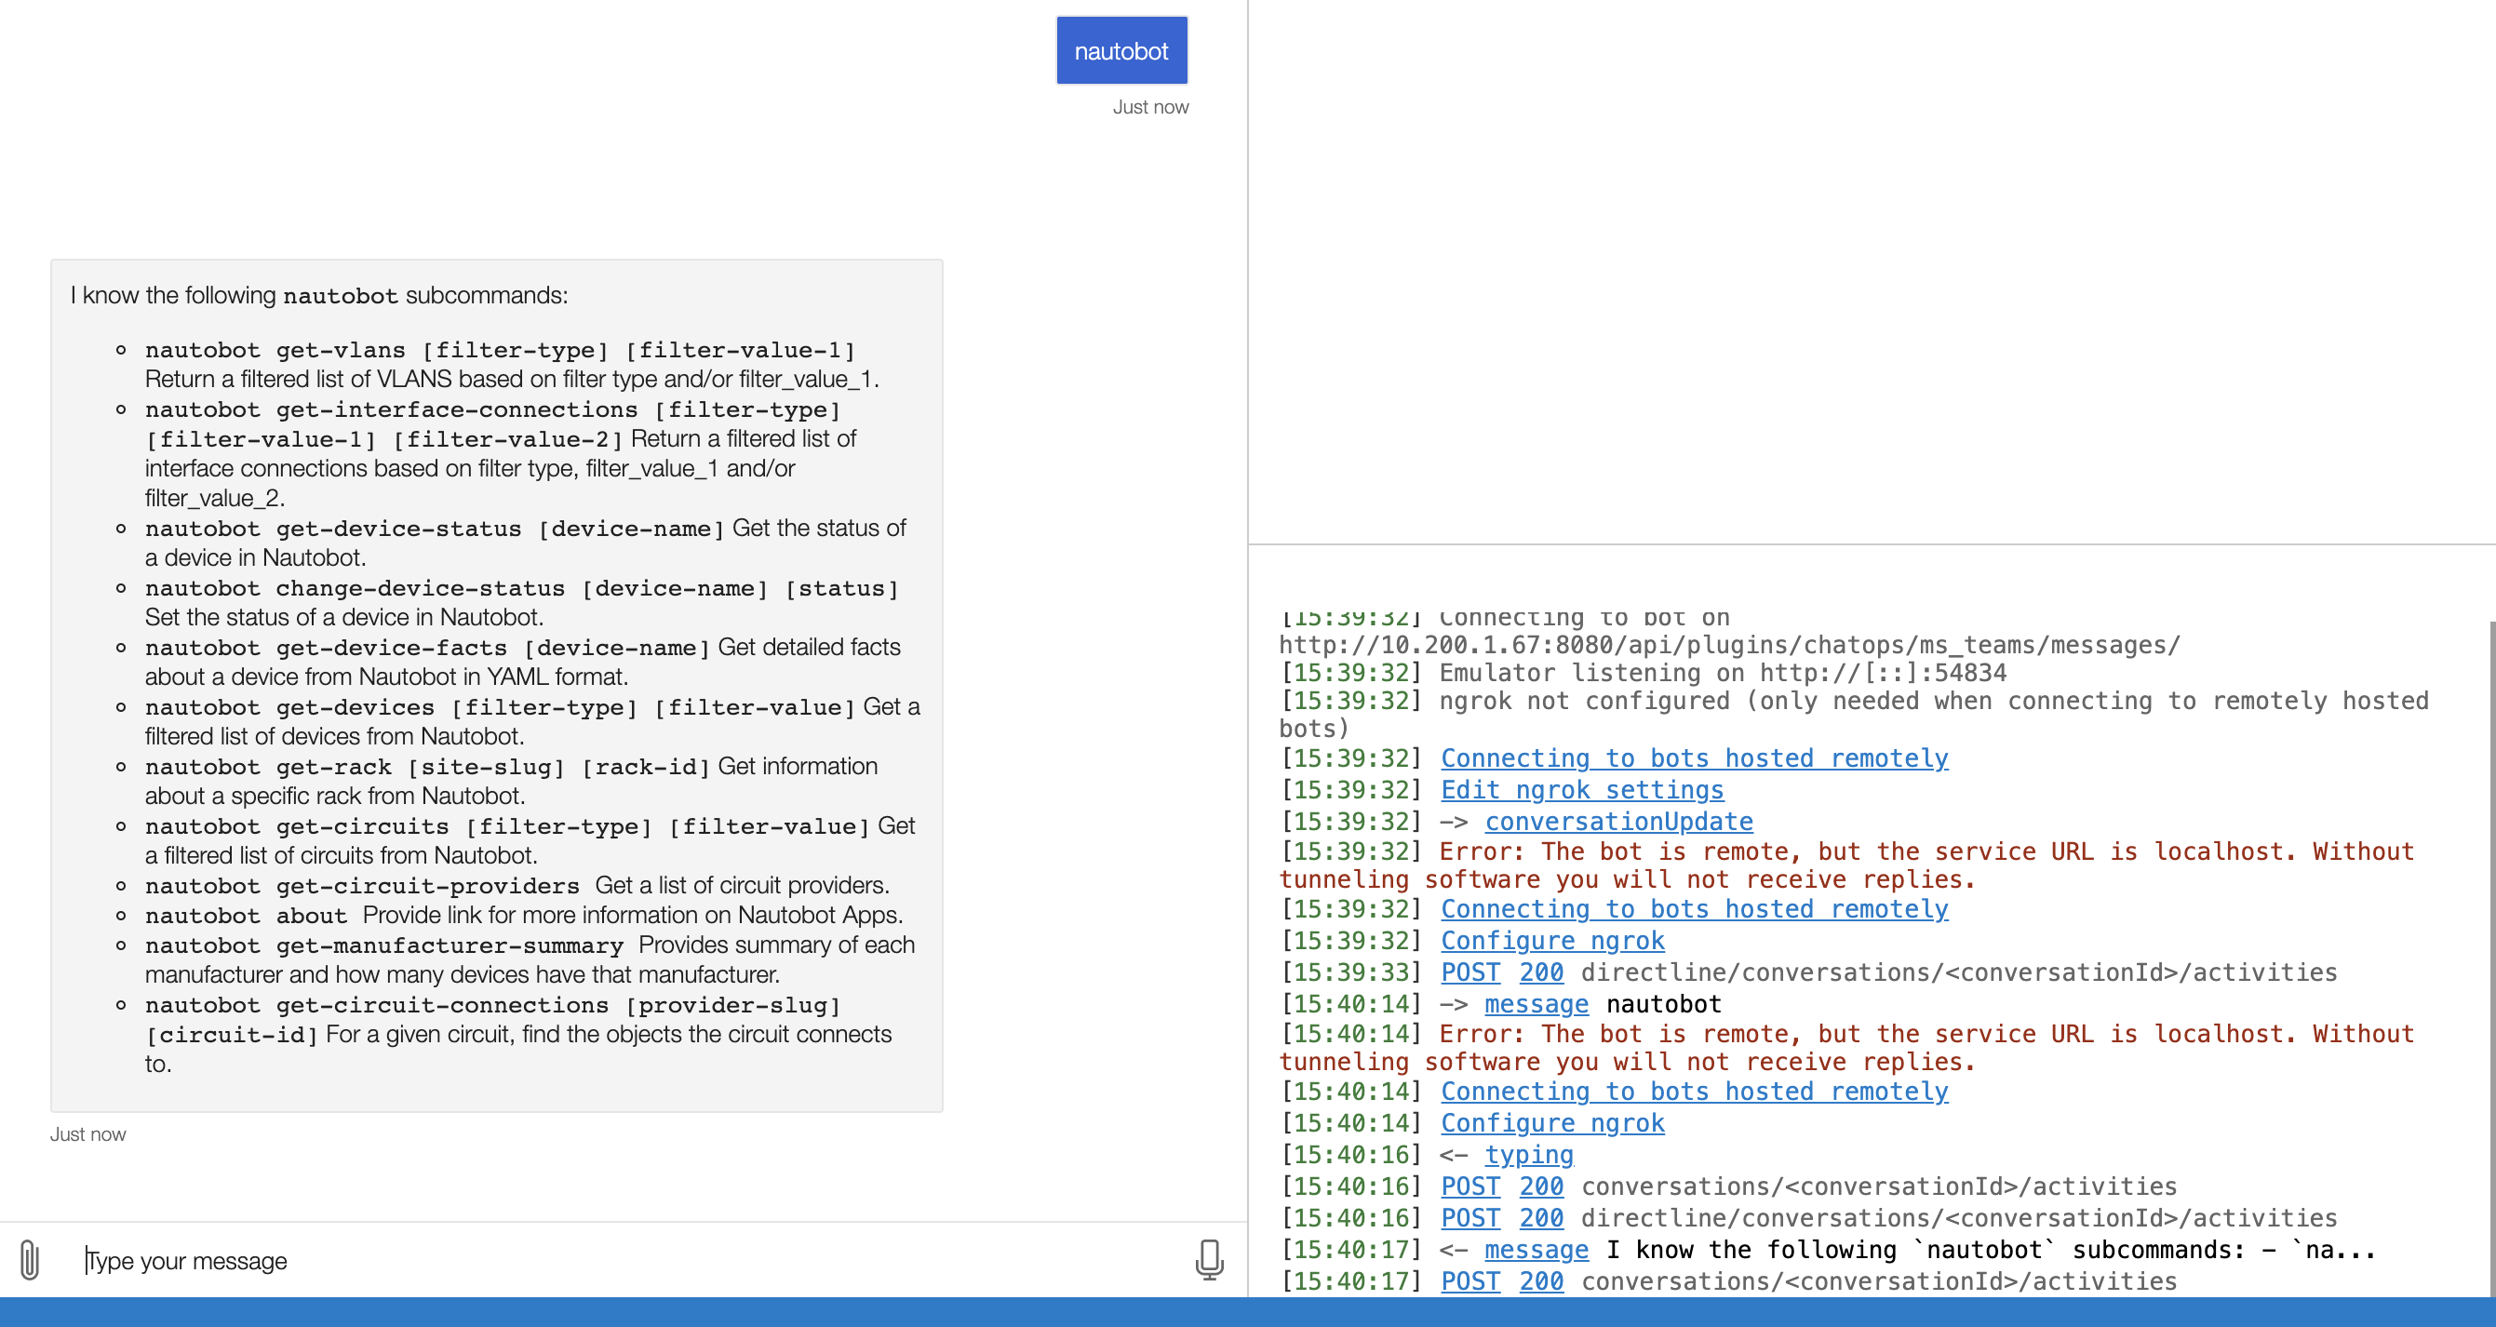Click the POST link at 15:40:17
2496x1327 pixels.
coord(1469,1281)
